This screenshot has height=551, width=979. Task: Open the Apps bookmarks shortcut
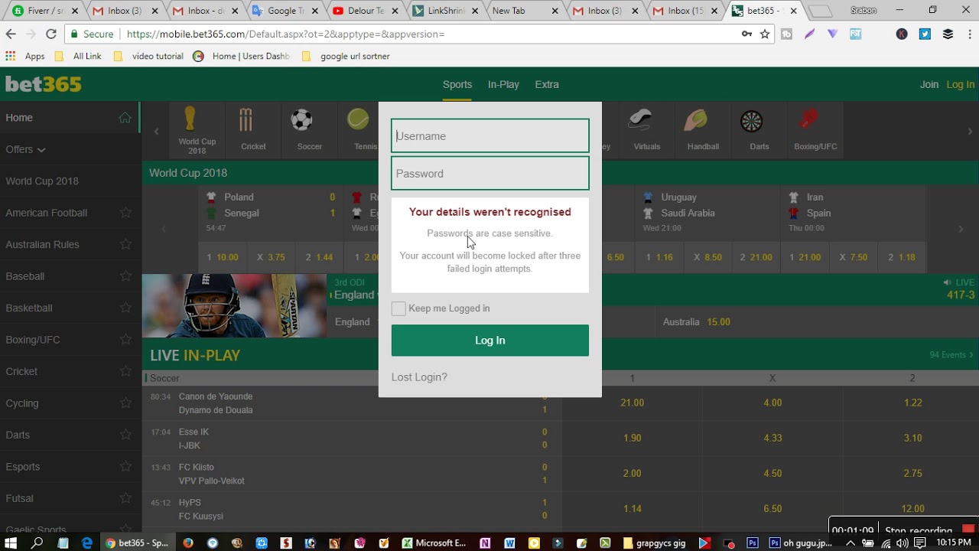(x=25, y=56)
